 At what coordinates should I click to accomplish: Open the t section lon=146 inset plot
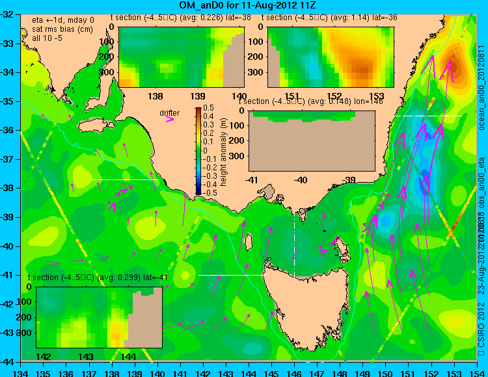pos(312,141)
